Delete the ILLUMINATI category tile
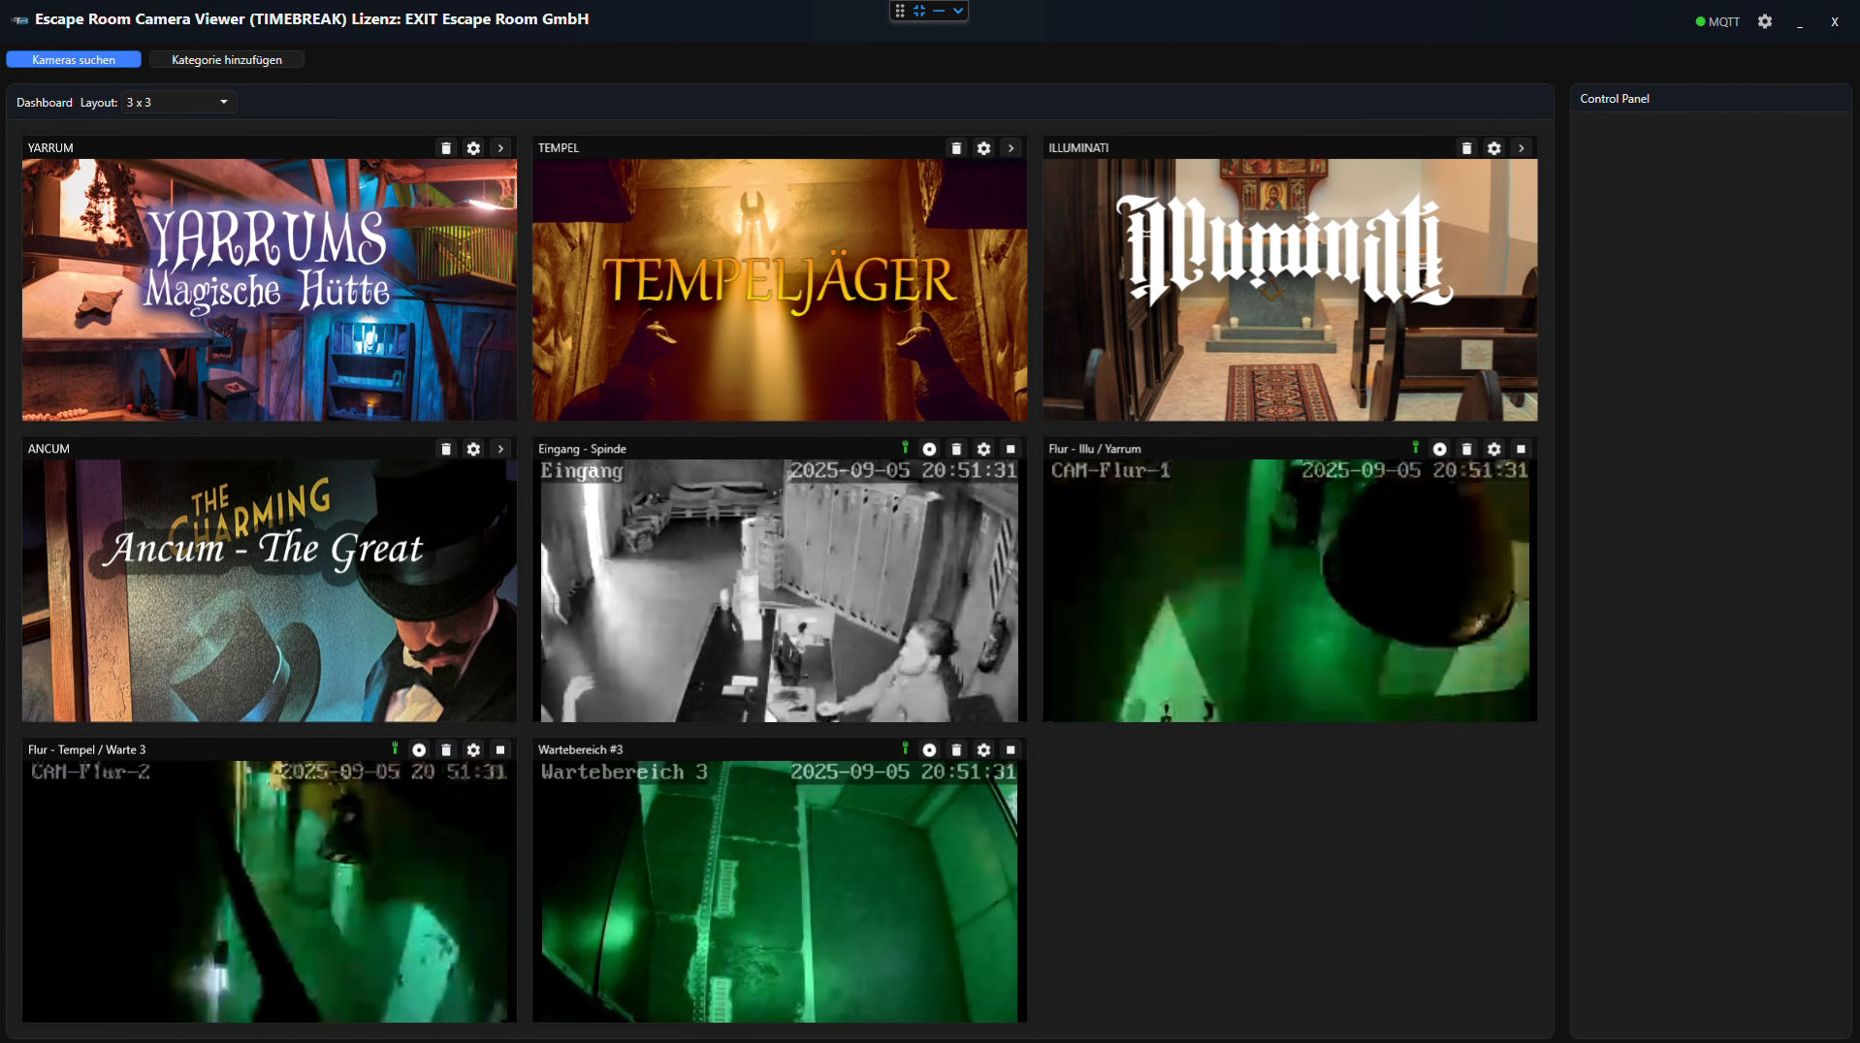The width and height of the screenshot is (1860, 1043). pos(1466,148)
